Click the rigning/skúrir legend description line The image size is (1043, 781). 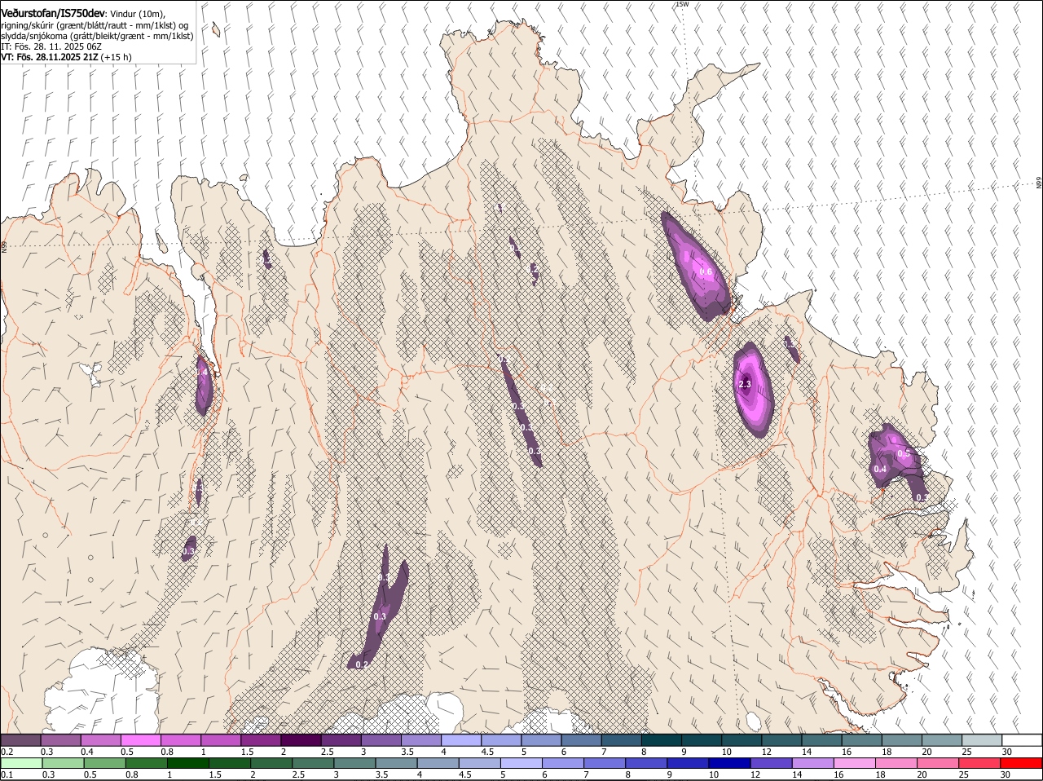[95, 24]
